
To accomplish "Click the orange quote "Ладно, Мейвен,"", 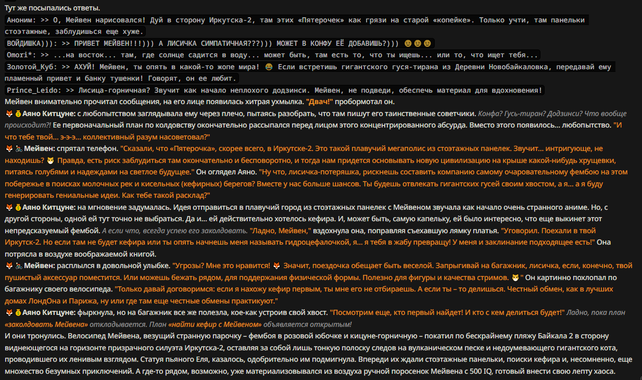I will pos(281,231).
